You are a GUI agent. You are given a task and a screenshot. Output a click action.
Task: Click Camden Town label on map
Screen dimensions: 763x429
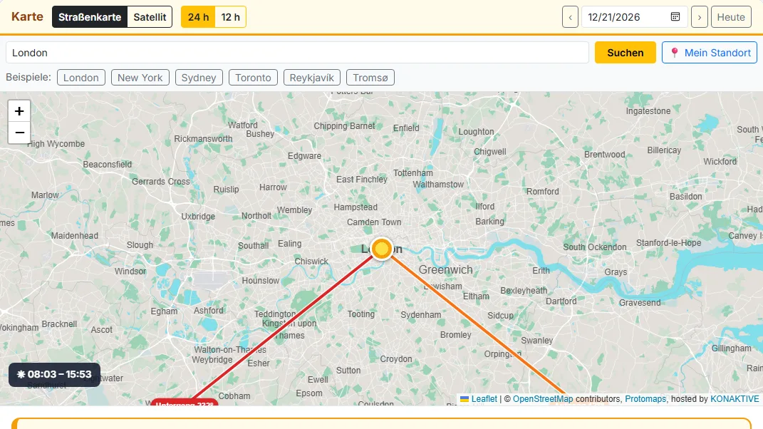click(374, 222)
